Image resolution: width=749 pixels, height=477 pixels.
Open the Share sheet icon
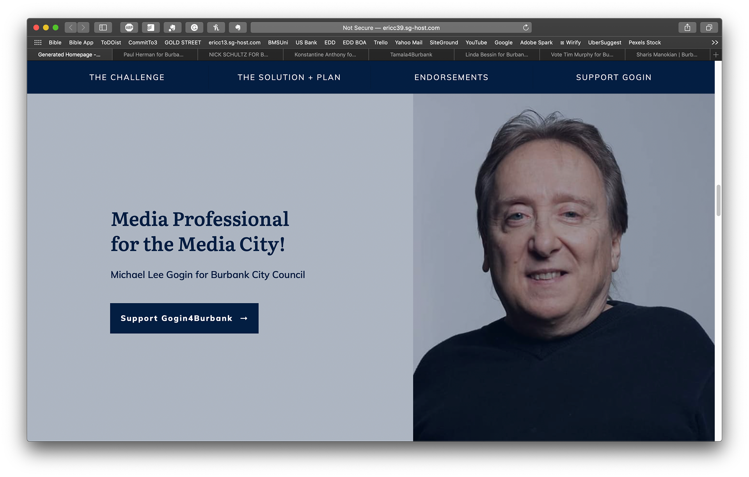[x=687, y=27]
